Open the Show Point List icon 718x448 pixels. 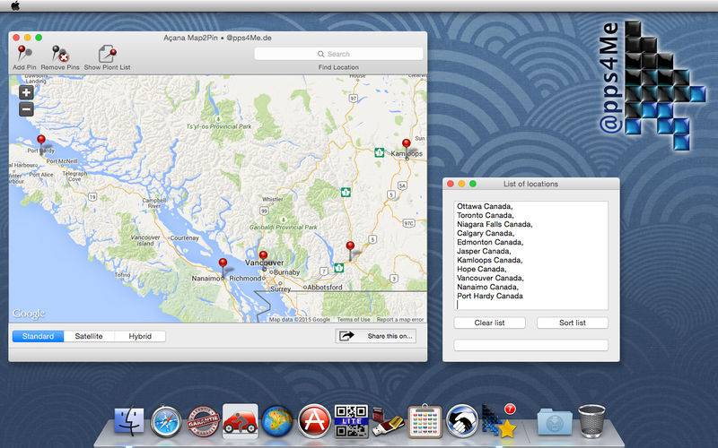pyautogui.click(x=107, y=54)
